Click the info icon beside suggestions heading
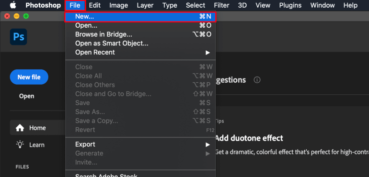 [257, 80]
